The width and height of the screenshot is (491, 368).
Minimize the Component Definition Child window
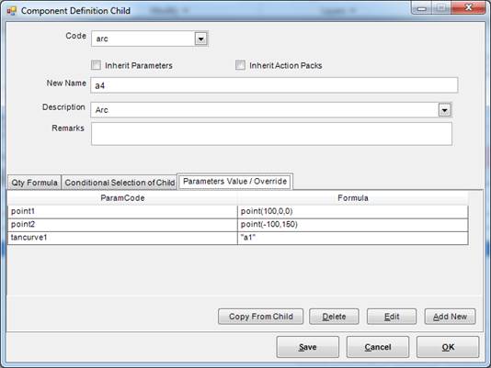[421, 8]
